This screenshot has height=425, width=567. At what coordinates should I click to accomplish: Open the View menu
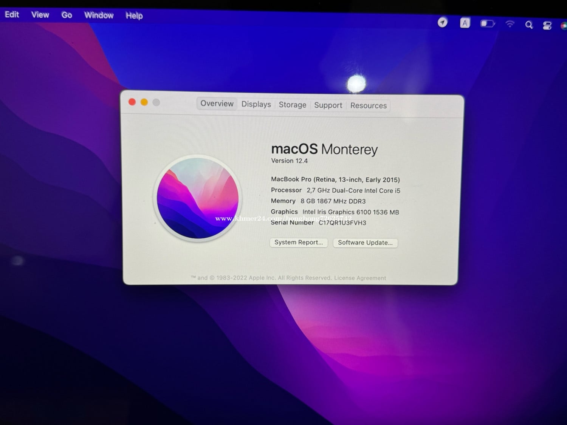40,15
